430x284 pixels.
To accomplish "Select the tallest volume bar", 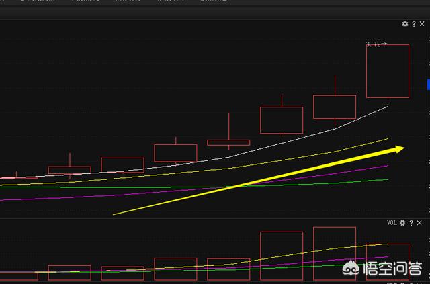I will point(334,253).
